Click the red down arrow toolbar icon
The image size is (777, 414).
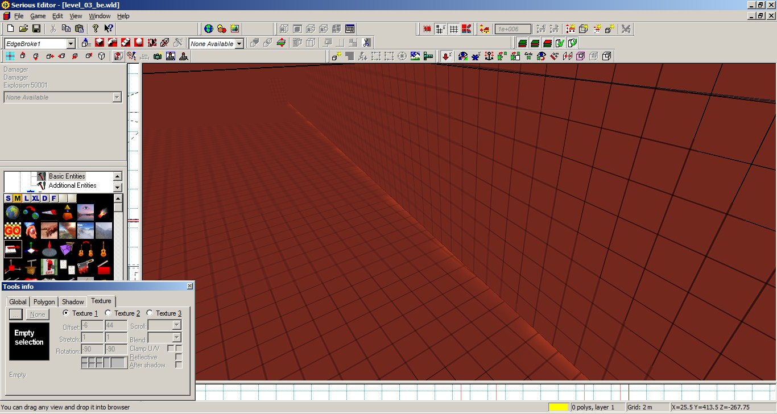coord(447,56)
